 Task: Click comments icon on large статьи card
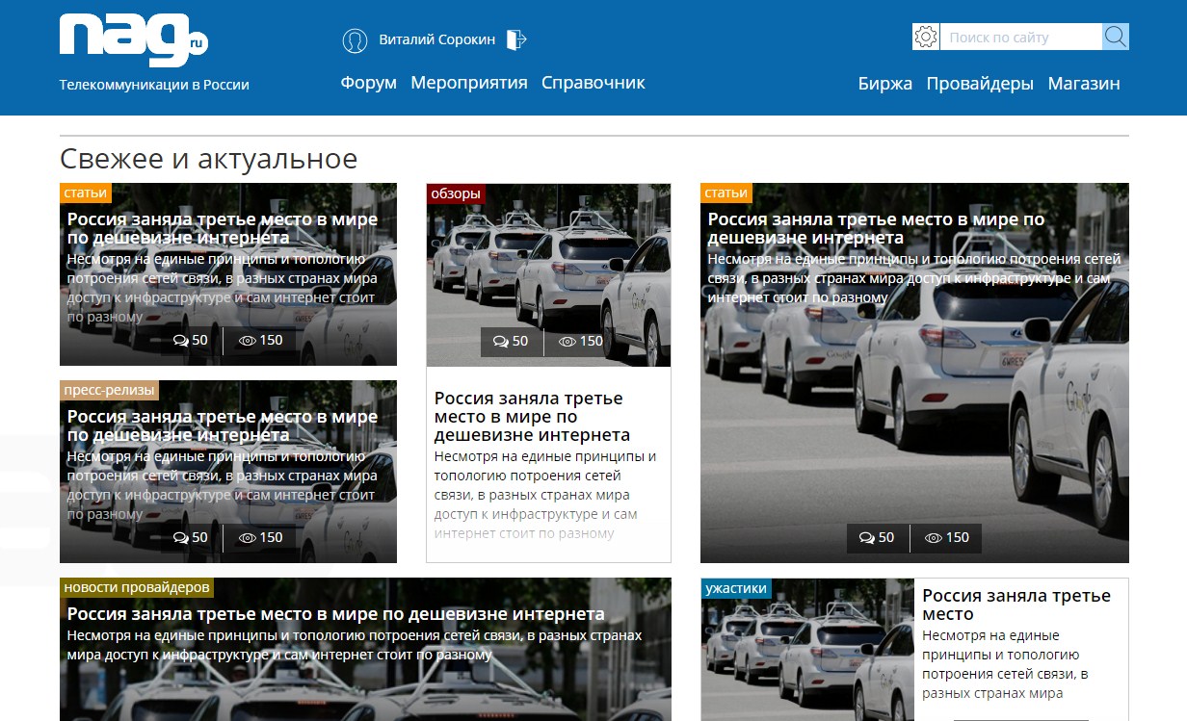coord(867,538)
